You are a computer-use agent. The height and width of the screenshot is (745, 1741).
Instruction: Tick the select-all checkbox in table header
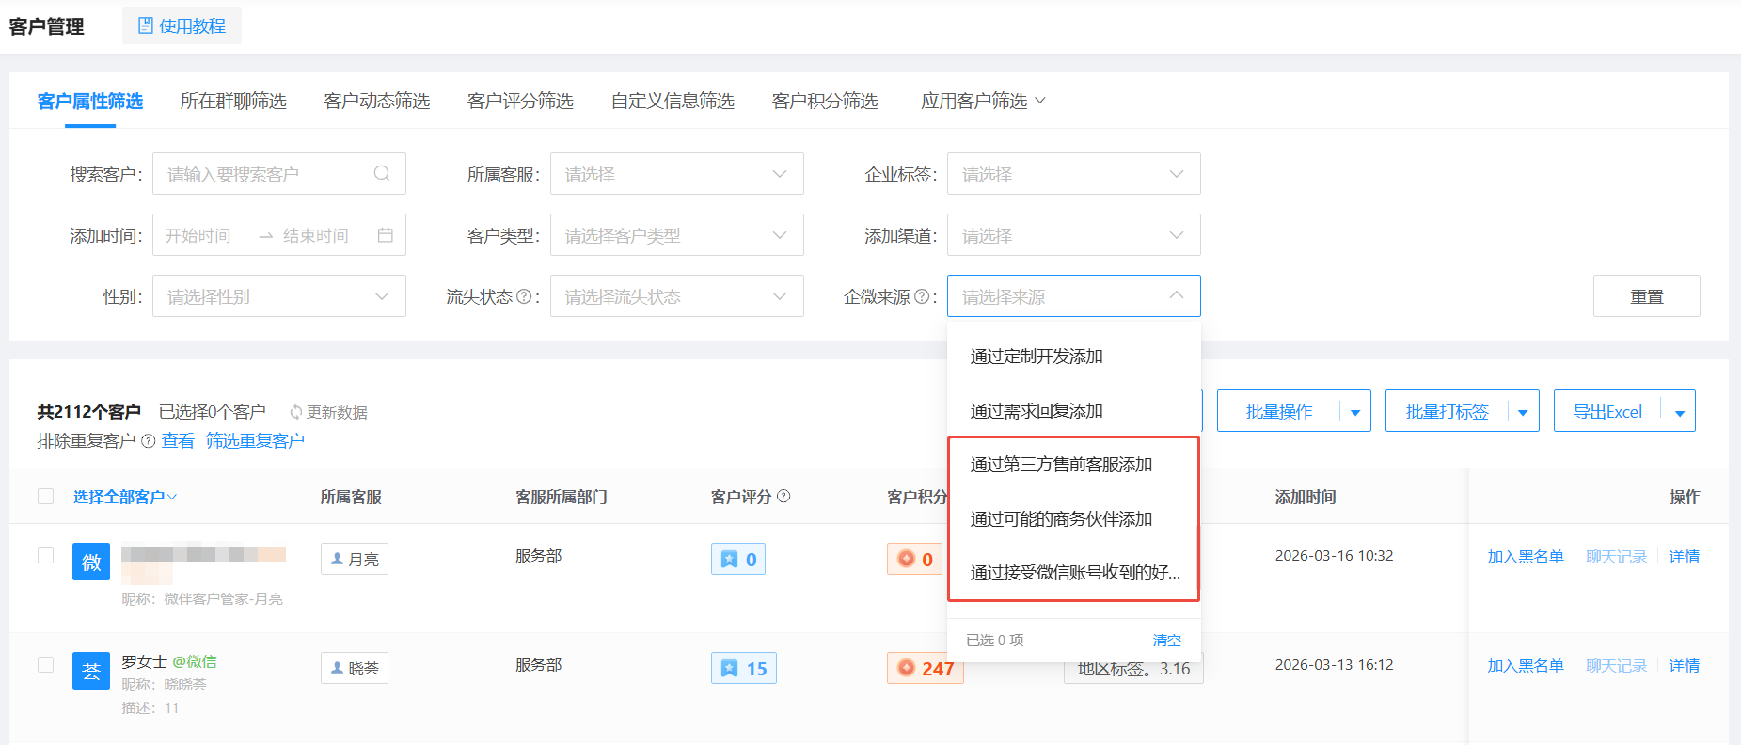(x=45, y=496)
